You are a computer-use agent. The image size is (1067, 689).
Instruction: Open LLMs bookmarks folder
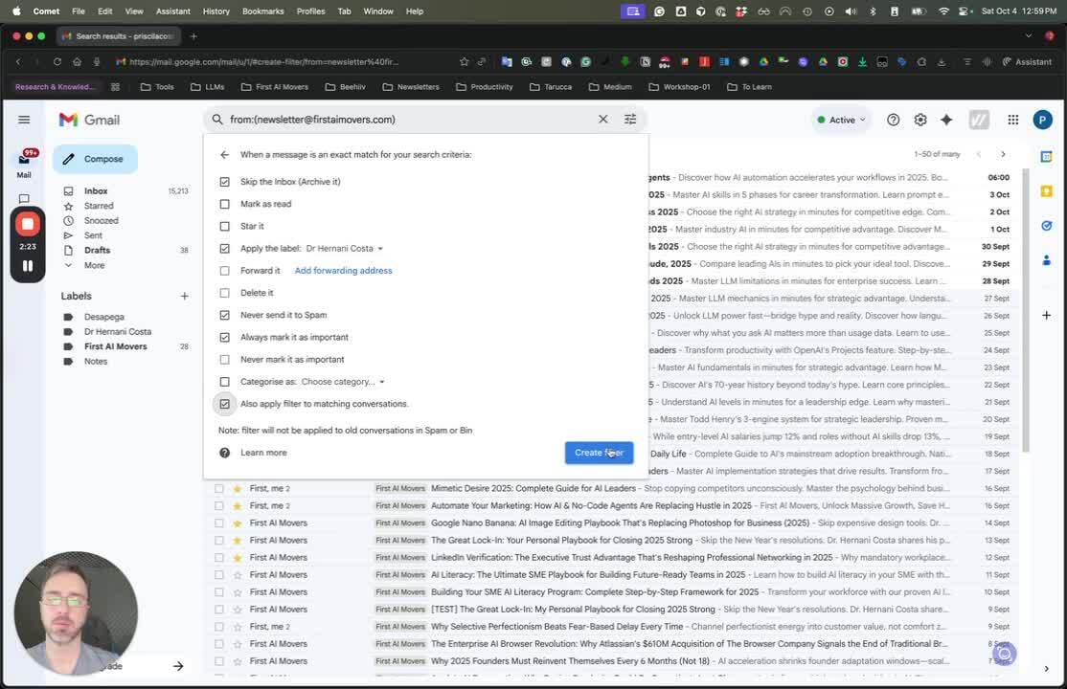pos(208,87)
